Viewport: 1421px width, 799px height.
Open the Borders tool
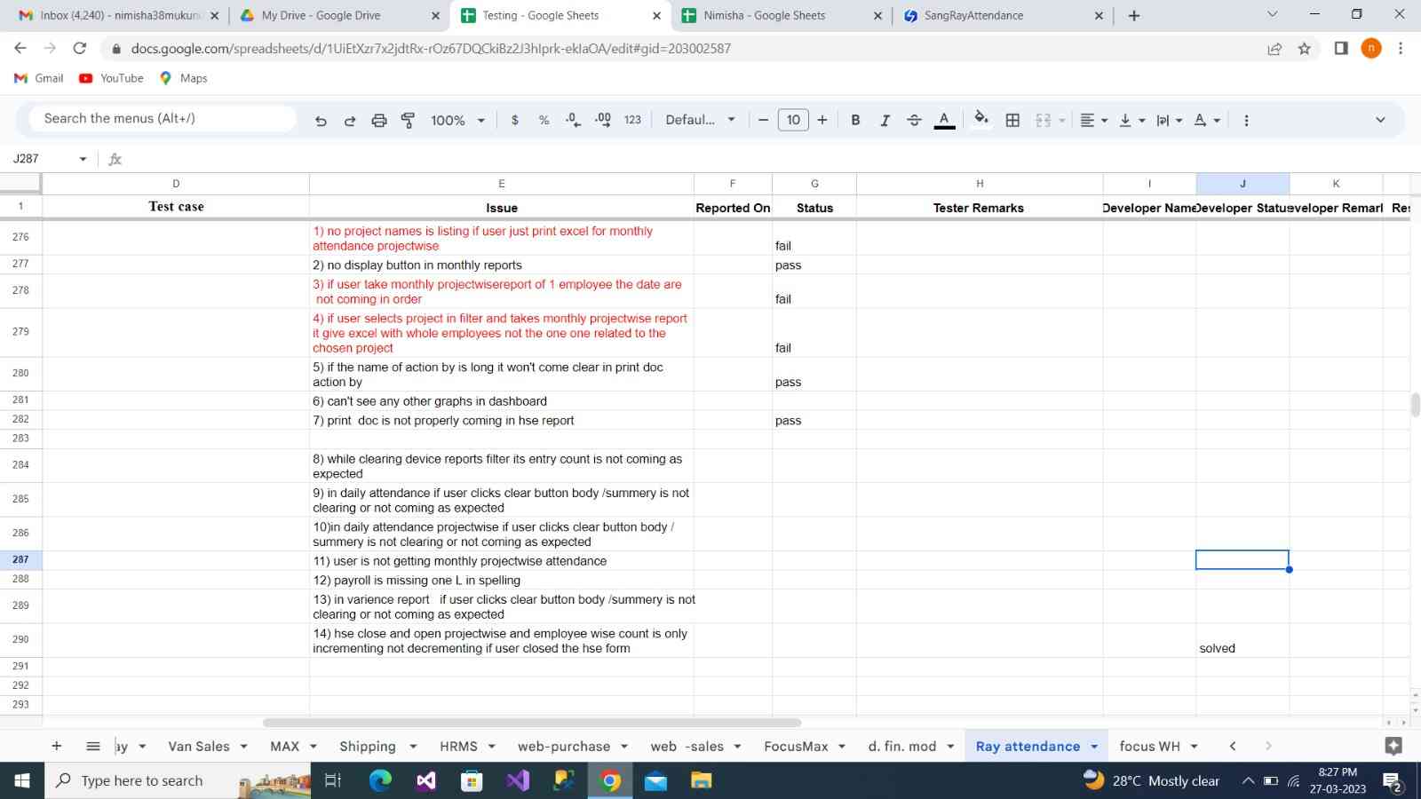pos(1012,121)
